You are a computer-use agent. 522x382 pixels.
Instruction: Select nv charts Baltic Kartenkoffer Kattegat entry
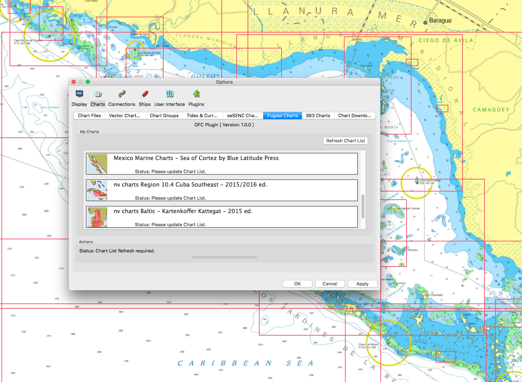click(x=222, y=217)
